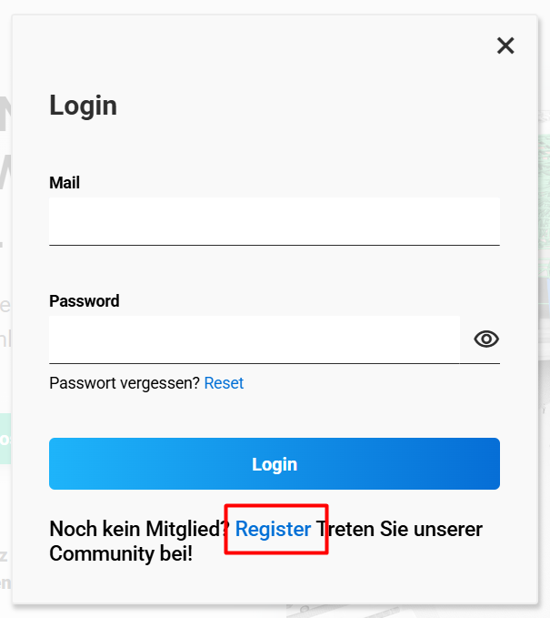550x618 pixels.
Task: Dismiss the login popup via the cross icon
Action: [x=505, y=46]
